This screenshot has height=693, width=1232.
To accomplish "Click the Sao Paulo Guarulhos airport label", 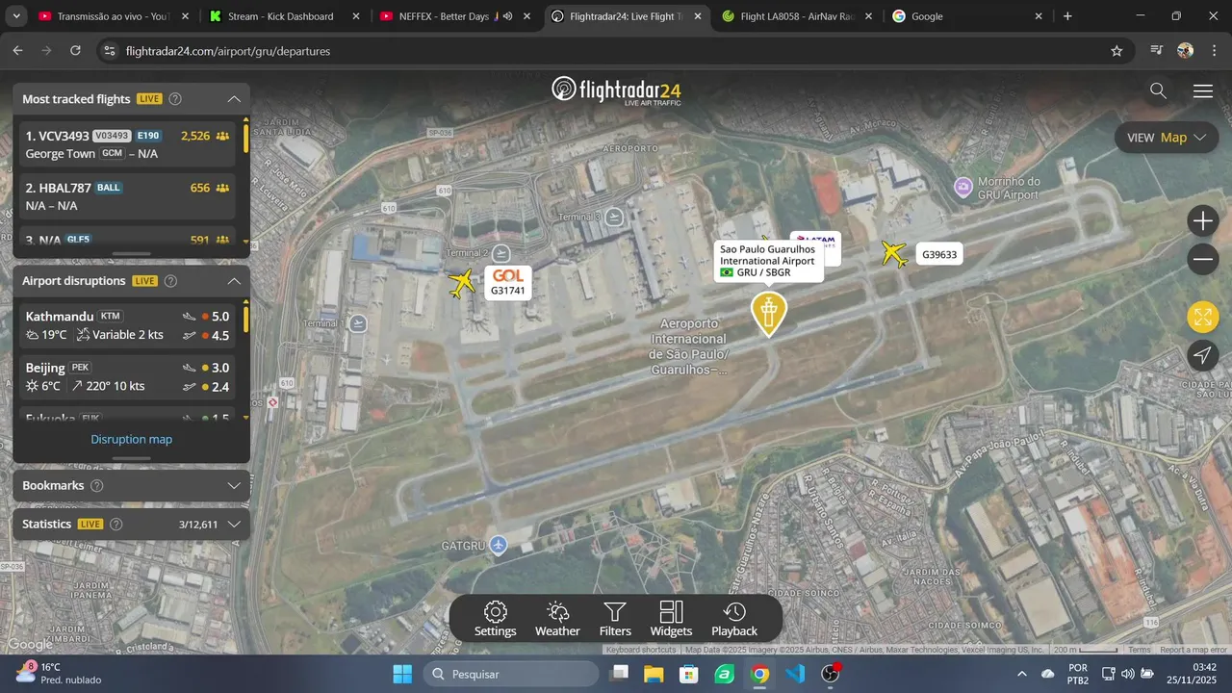I will 768,261.
